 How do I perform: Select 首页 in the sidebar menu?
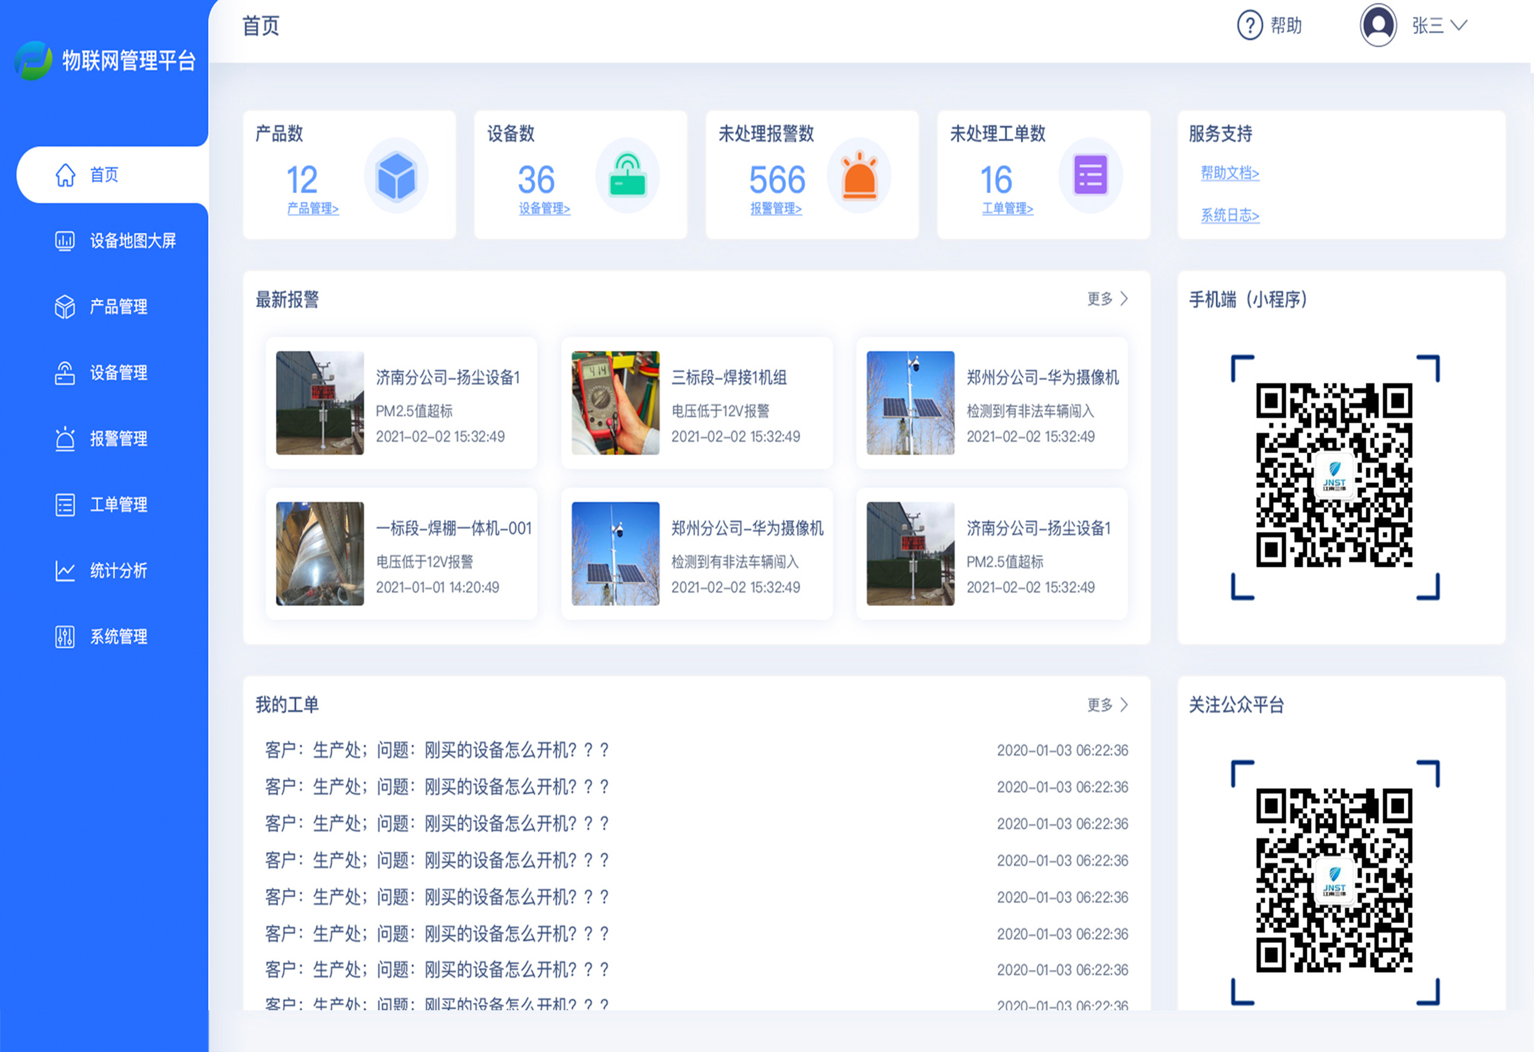(112, 175)
